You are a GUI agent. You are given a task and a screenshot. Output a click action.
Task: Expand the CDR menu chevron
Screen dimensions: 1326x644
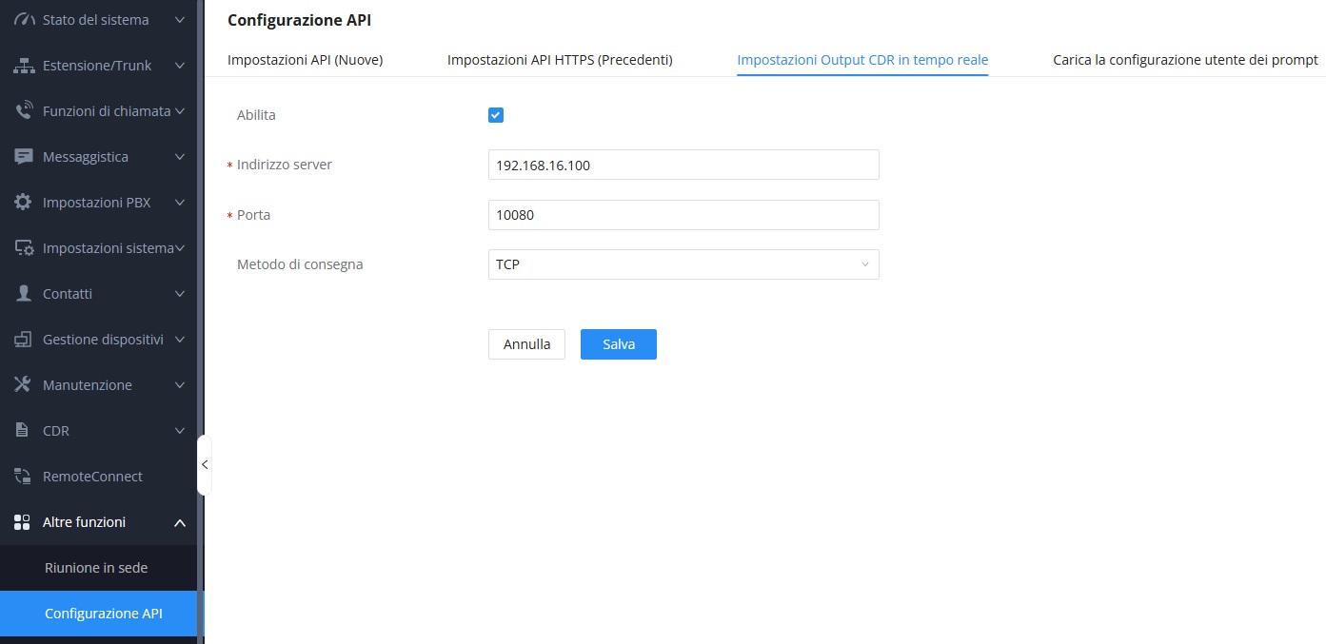[180, 431]
